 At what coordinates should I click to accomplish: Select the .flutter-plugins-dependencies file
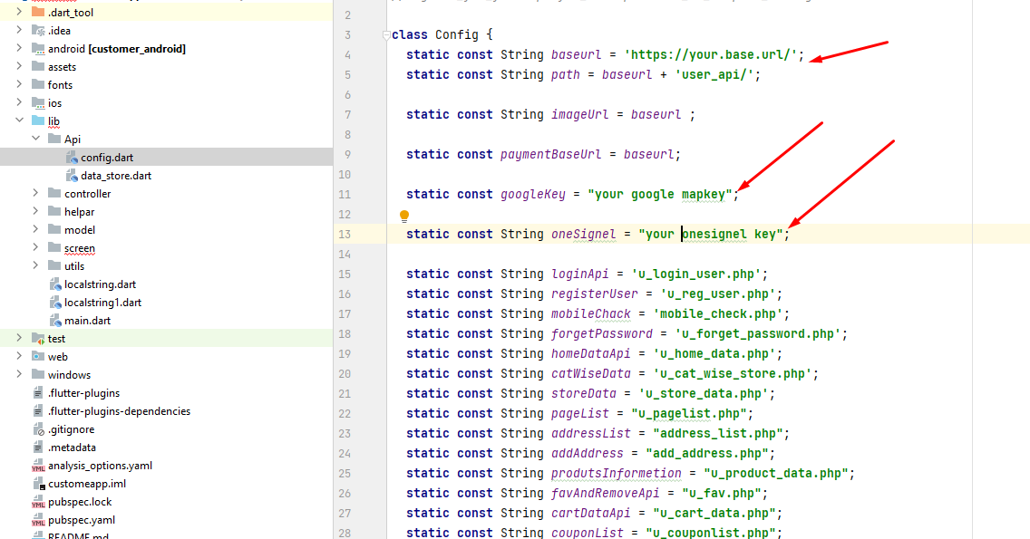point(119,411)
